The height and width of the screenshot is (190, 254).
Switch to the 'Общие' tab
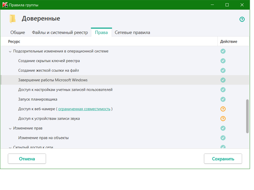click(17, 33)
